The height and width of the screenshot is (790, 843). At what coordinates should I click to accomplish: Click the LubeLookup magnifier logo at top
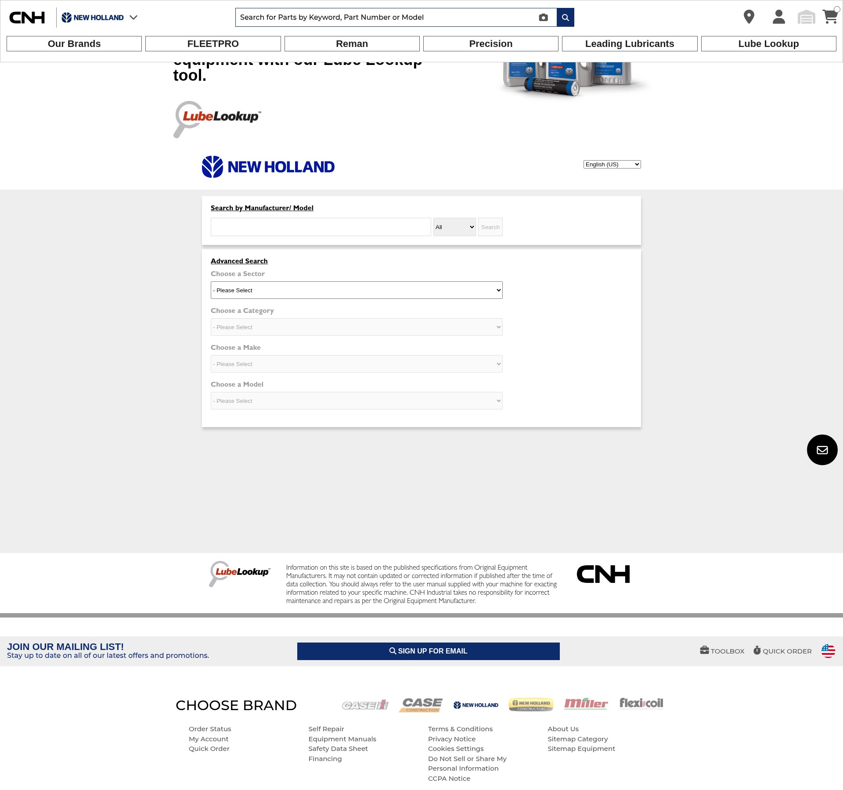pyautogui.click(x=217, y=119)
